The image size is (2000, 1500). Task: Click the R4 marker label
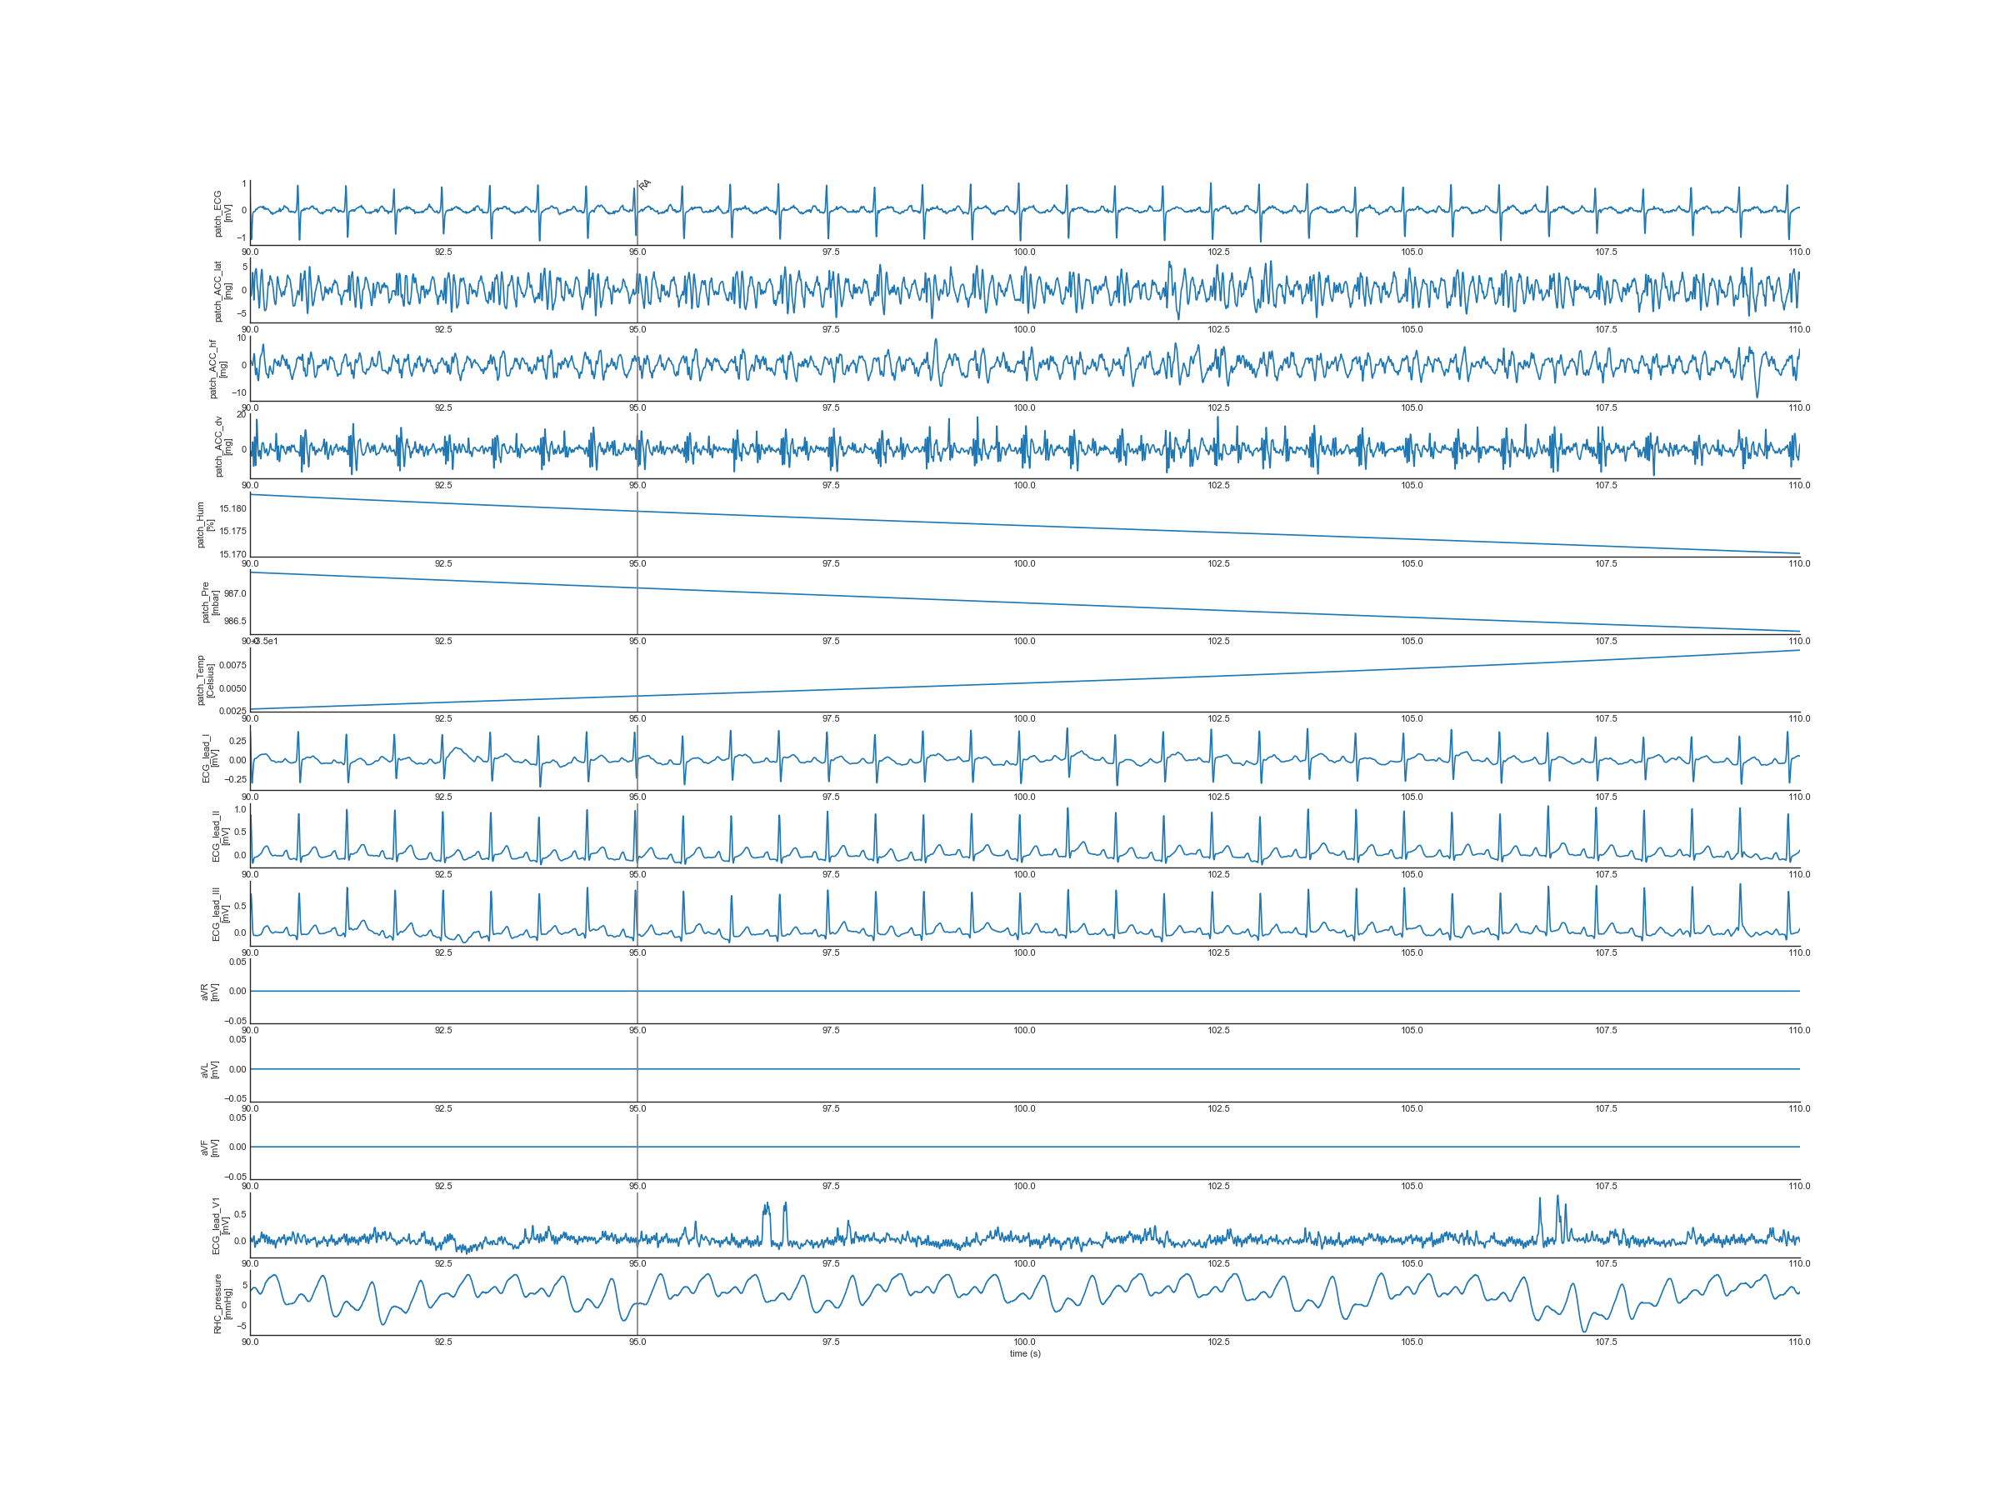pos(645,184)
